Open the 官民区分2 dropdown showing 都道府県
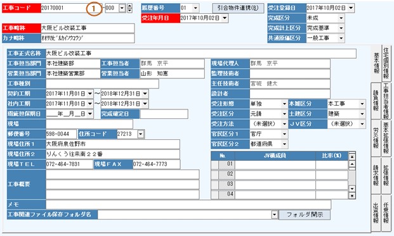The height and width of the screenshot is (236, 394). point(284,144)
